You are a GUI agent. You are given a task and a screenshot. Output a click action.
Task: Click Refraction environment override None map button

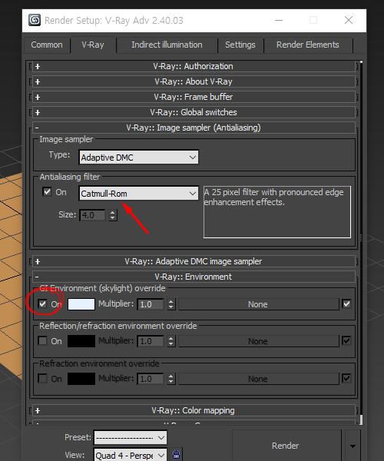click(259, 379)
